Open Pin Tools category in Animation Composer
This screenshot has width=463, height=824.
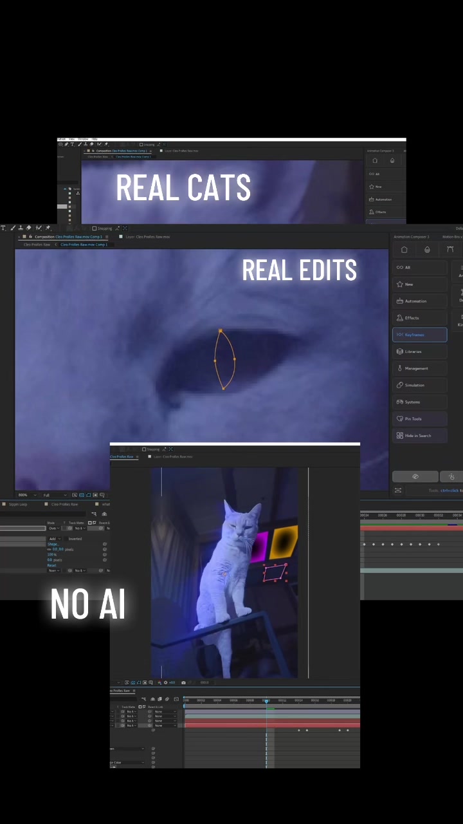pos(419,418)
